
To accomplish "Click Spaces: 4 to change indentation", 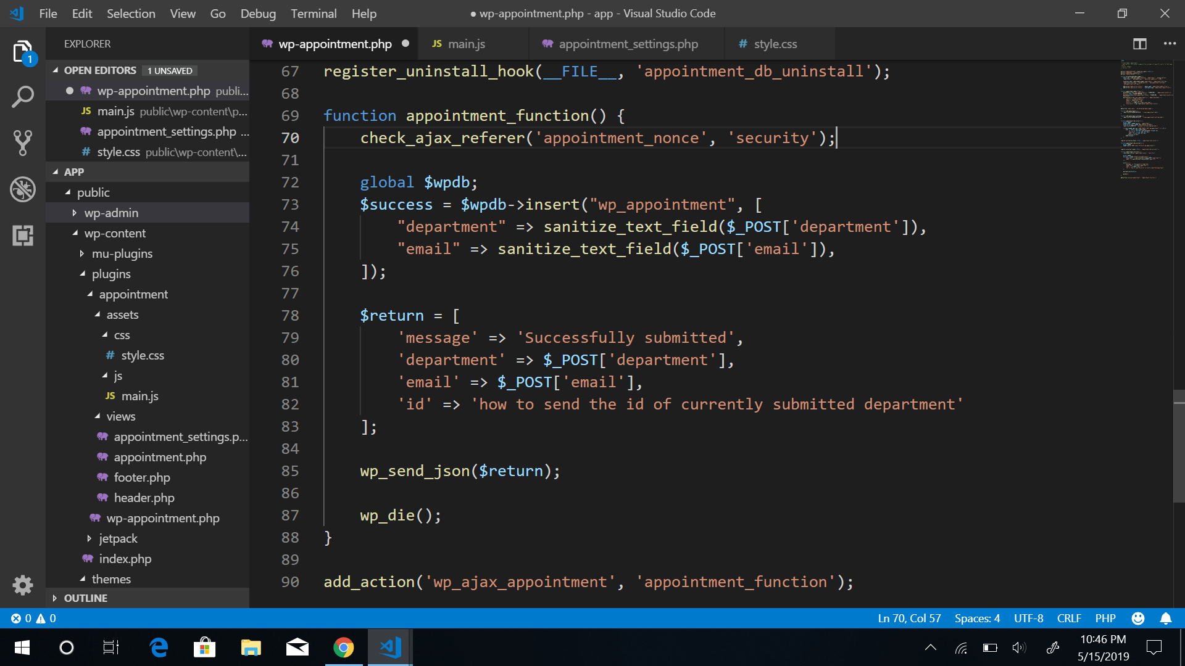I will pos(977,618).
